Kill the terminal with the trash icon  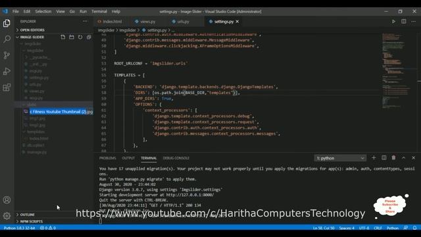(393, 158)
